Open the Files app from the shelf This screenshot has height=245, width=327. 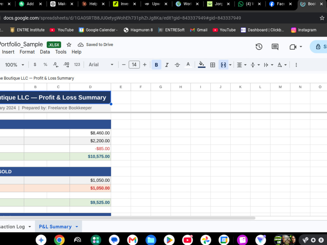point(151,240)
